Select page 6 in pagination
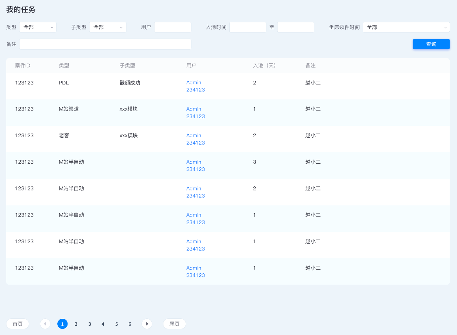Viewport: 457px width, 335px height. (x=130, y=324)
